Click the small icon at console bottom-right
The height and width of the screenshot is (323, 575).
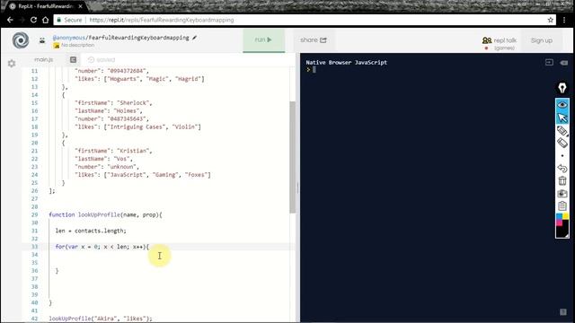tap(563, 311)
